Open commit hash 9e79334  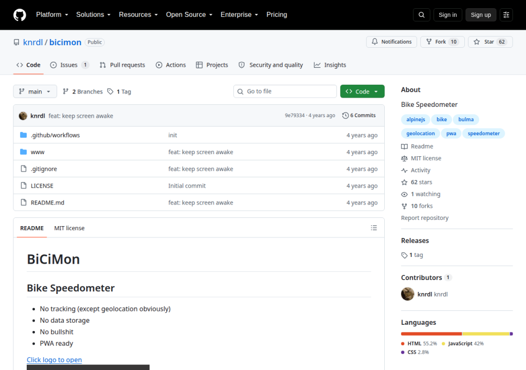click(x=294, y=116)
